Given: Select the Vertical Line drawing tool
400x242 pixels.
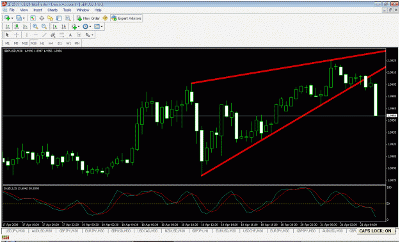Looking at the screenshot, I should pos(26,35).
